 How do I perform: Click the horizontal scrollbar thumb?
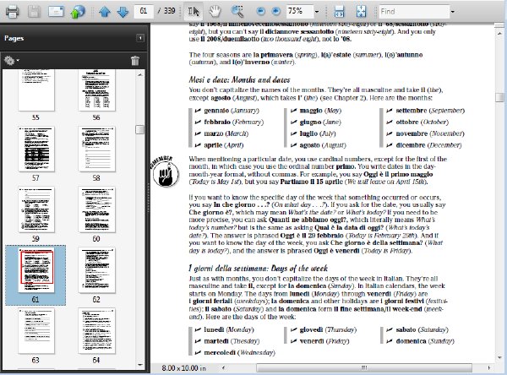tap(364, 368)
